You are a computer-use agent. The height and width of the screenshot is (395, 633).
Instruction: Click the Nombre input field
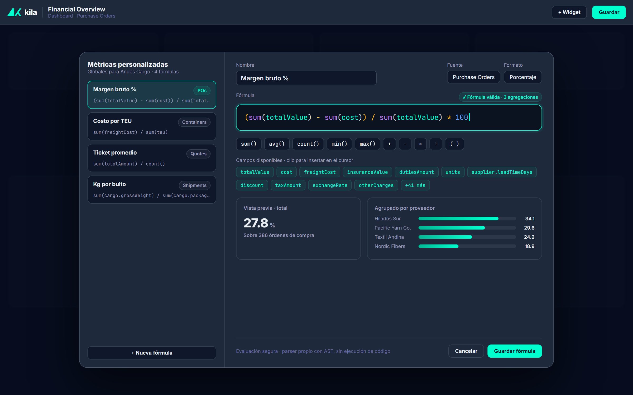tap(306, 78)
